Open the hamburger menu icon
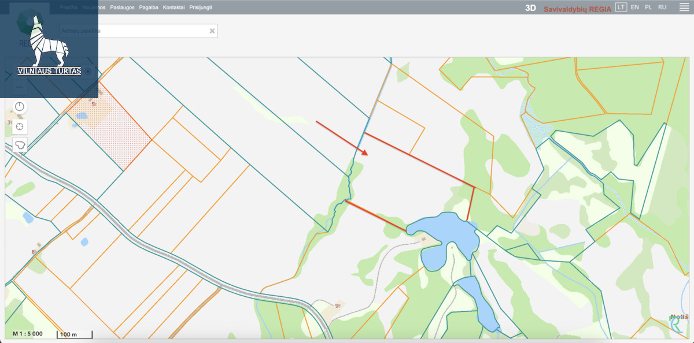694x343 pixels. pos(683,8)
